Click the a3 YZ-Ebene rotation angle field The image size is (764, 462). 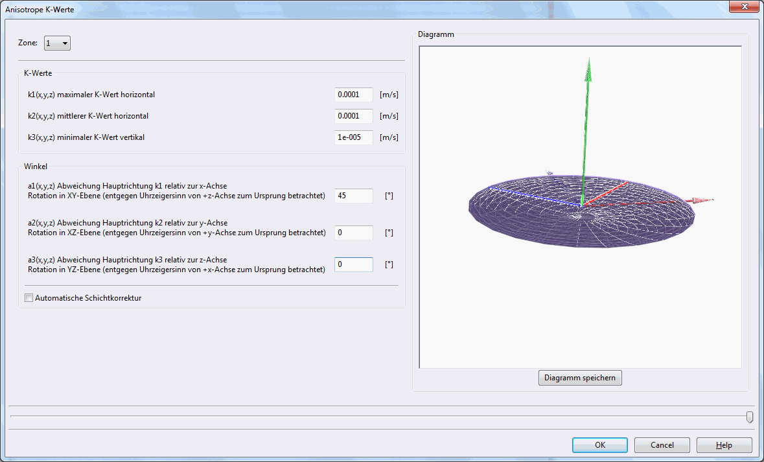coord(353,264)
